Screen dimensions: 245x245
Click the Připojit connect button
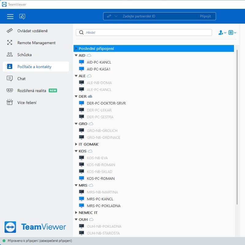tap(205, 16)
